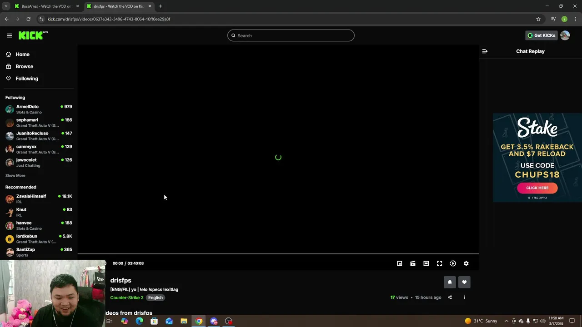
Task: Open hanvee recommended channel
Action: pyautogui.click(x=39, y=225)
